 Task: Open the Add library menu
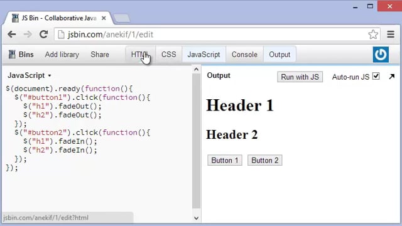click(62, 55)
